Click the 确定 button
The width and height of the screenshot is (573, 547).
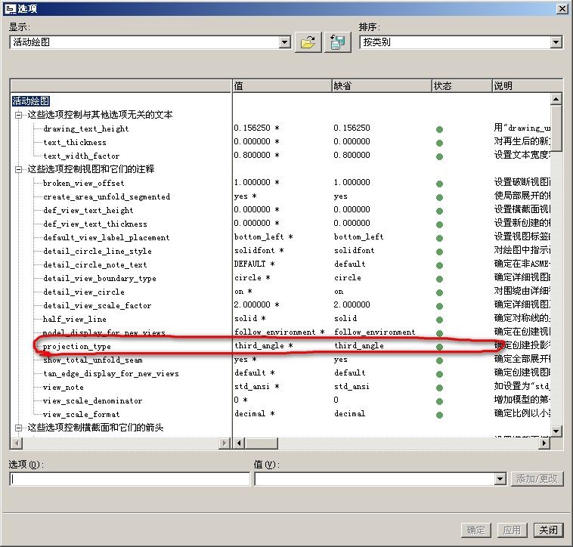475,530
